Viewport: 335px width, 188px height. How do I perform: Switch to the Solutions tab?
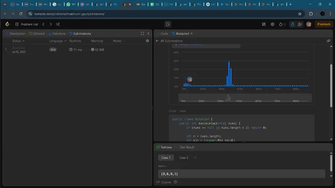click(x=57, y=34)
